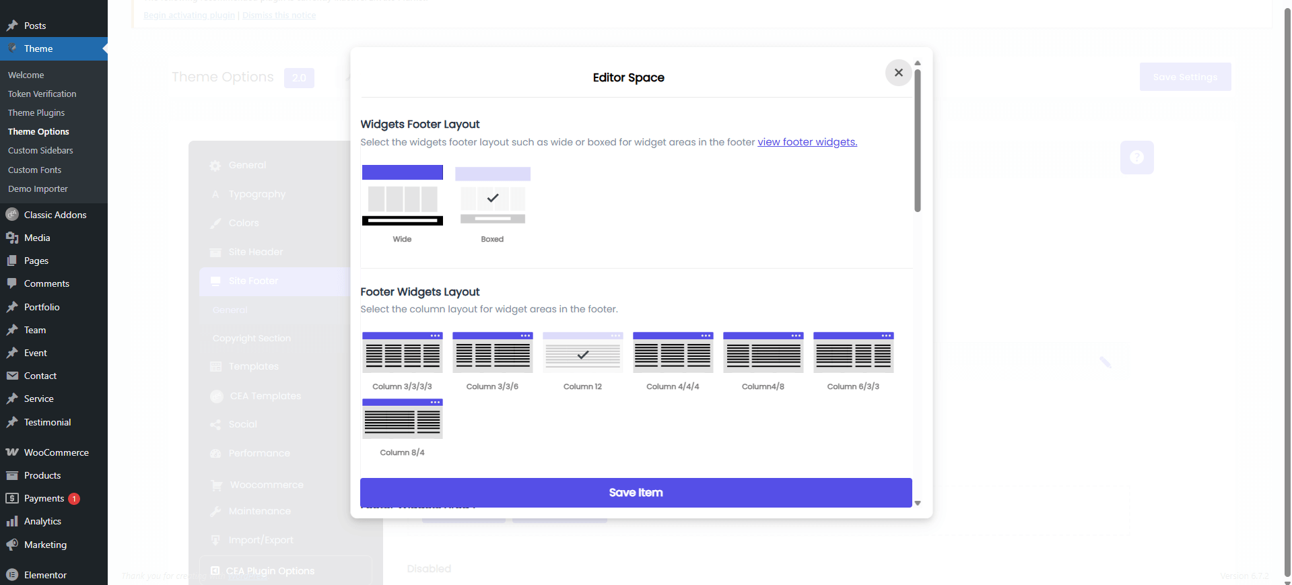
Task: Select the Wide footer layout thumbnail
Action: point(402,195)
